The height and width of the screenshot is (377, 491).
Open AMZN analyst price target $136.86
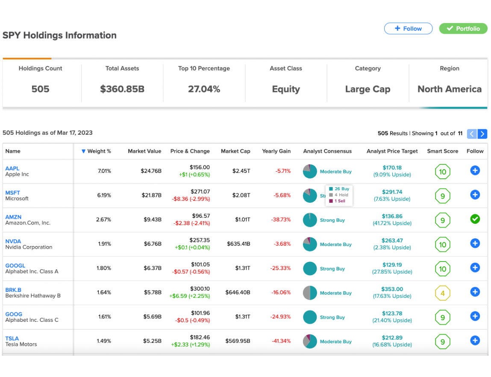click(392, 216)
